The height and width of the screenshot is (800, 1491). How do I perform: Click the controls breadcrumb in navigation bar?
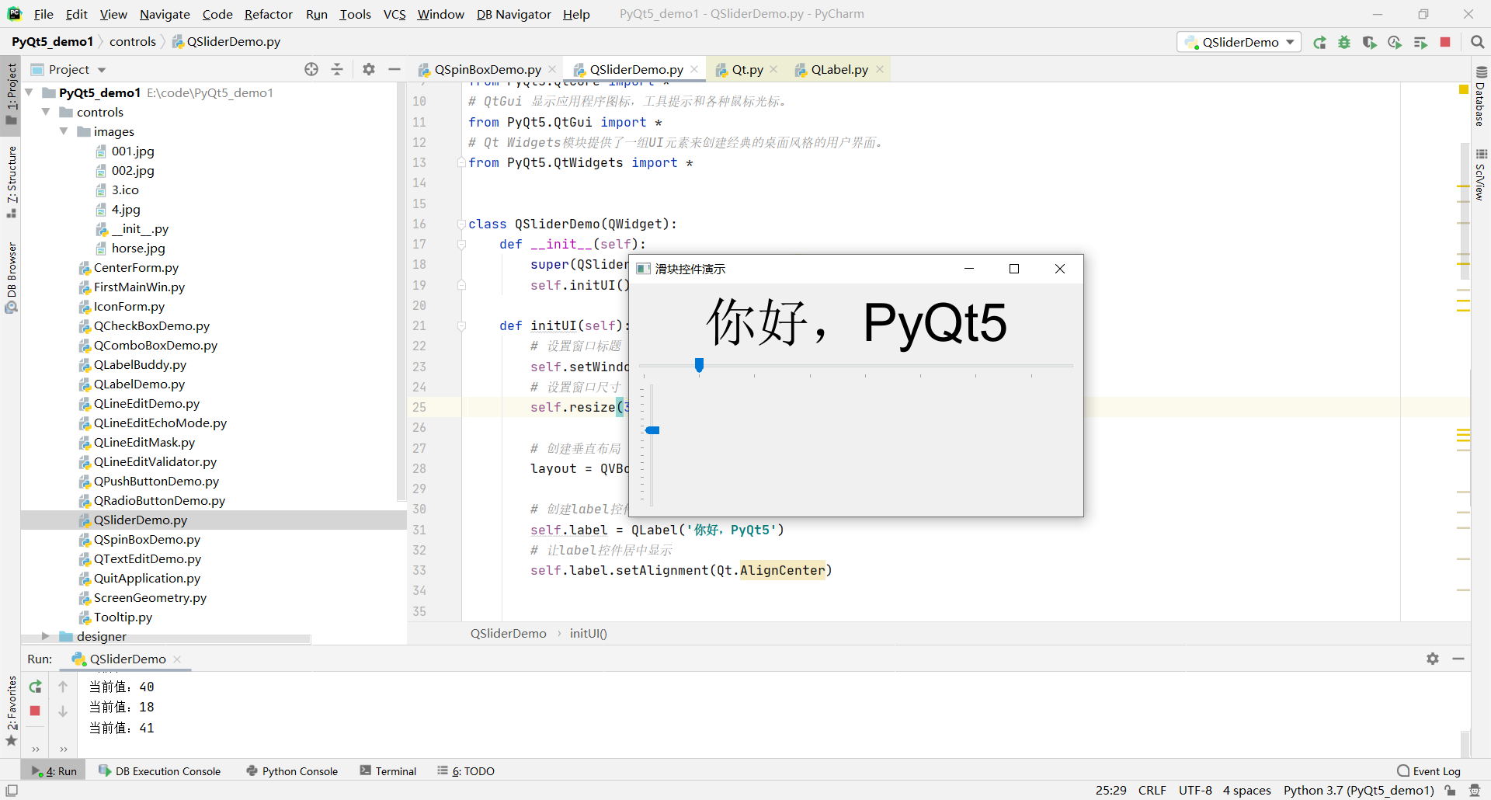coord(133,41)
